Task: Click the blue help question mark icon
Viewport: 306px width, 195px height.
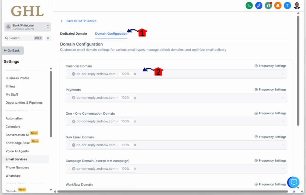Action: [x=287, y=5]
